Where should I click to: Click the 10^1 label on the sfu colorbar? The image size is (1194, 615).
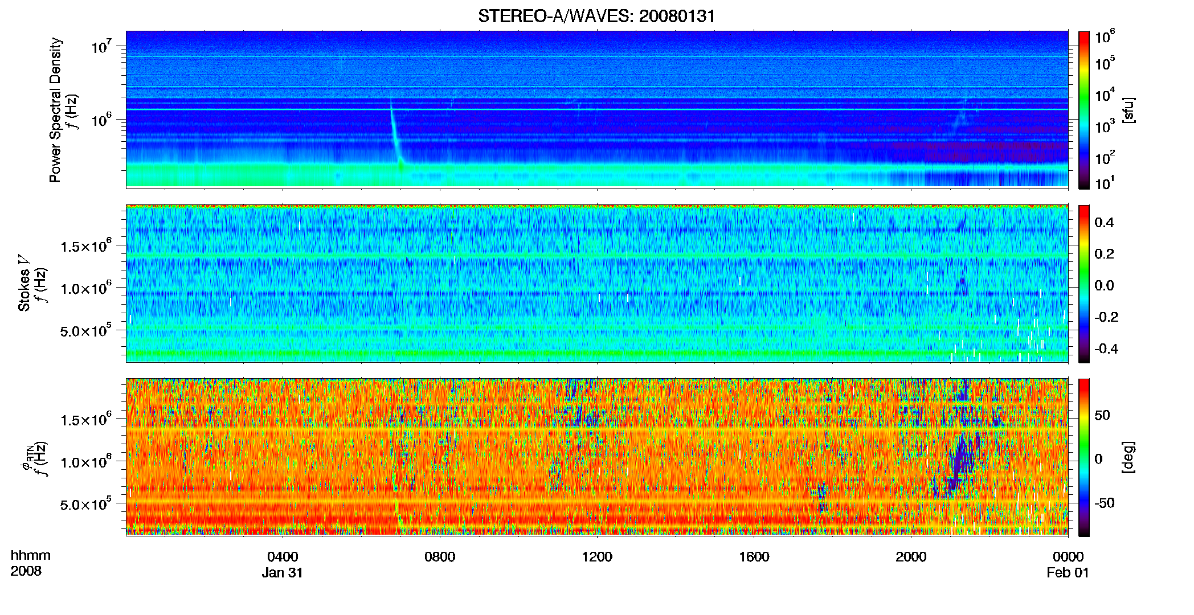point(1105,183)
